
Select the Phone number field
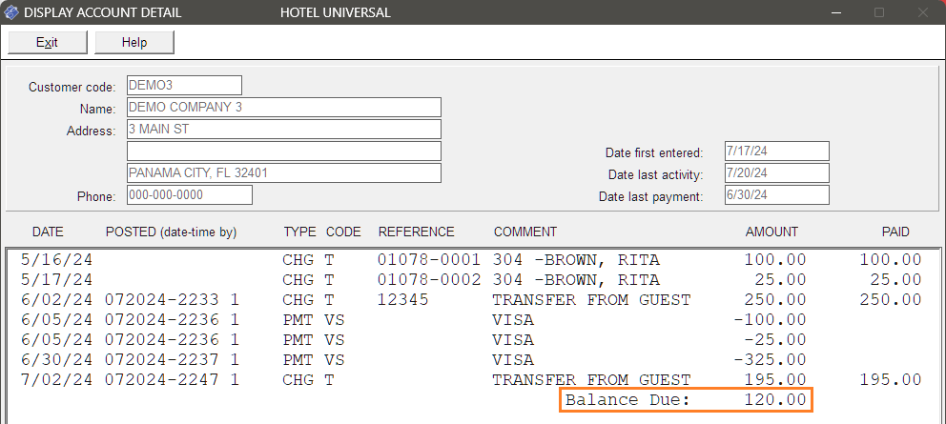click(190, 194)
